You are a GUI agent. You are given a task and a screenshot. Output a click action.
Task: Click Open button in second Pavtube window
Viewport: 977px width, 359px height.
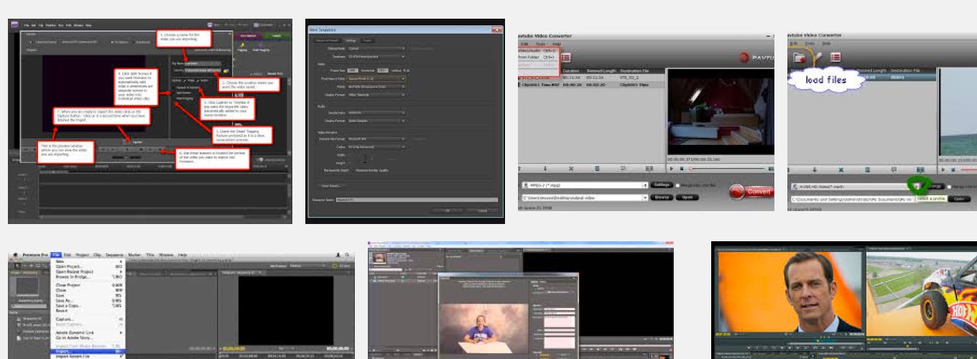pos(958,199)
